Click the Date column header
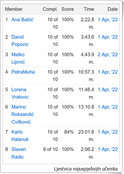The width and height of the screenshot is (124, 174). 112,9
